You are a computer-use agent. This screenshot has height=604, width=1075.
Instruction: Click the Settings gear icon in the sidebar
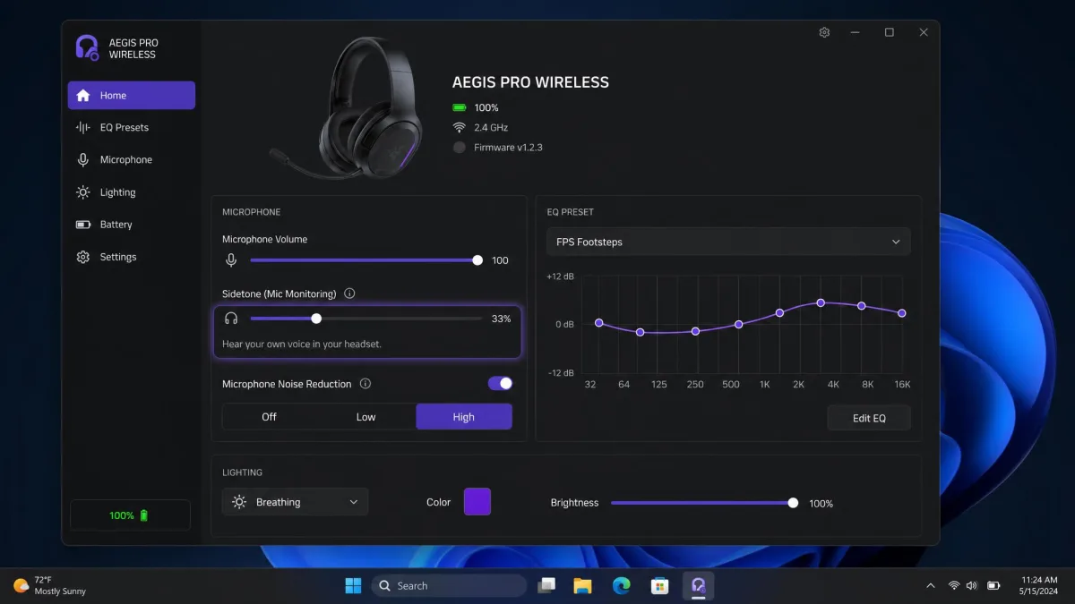coord(83,257)
